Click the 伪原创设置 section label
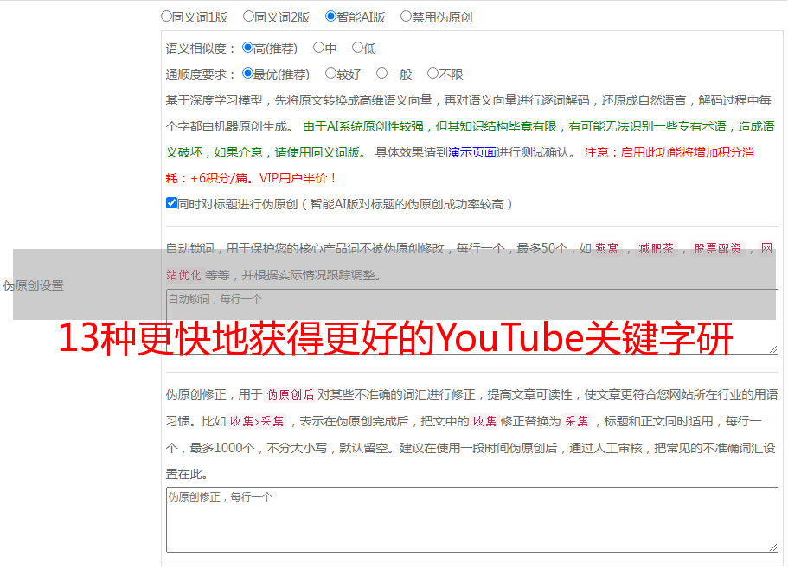 (x=33, y=285)
